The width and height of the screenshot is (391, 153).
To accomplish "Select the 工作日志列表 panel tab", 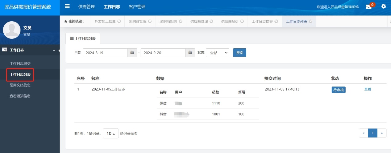I will [x=83, y=38].
